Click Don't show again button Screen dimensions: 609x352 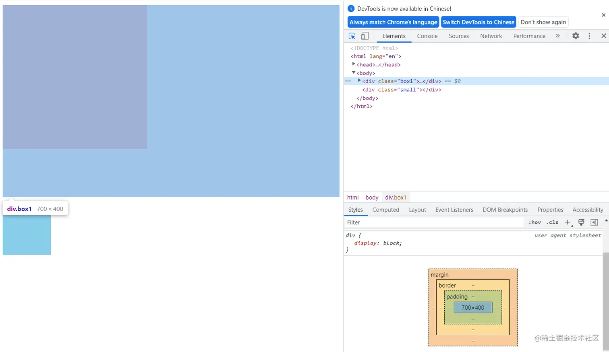tap(543, 22)
